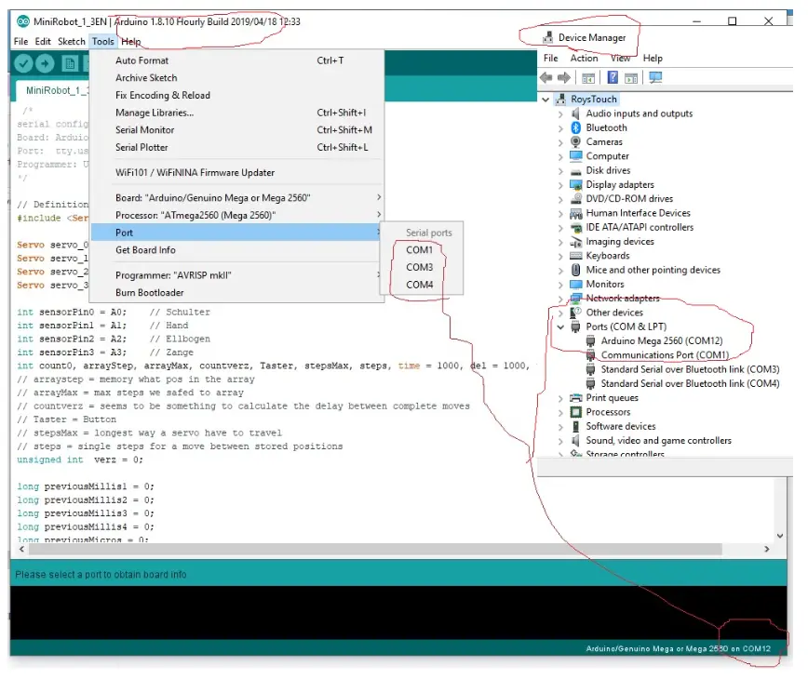Select Arduino Mega 2560 (COM12) device

coord(662,340)
